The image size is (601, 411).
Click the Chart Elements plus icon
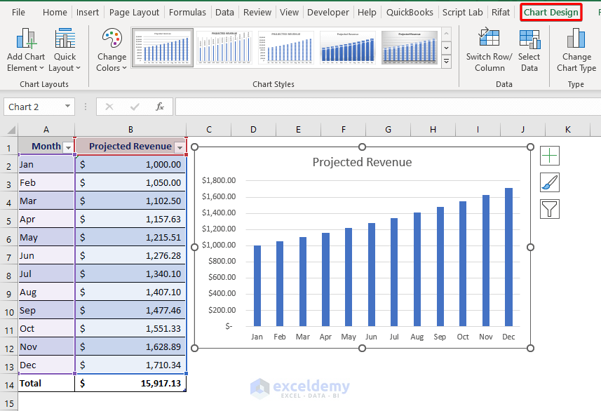(x=550, y=156)
